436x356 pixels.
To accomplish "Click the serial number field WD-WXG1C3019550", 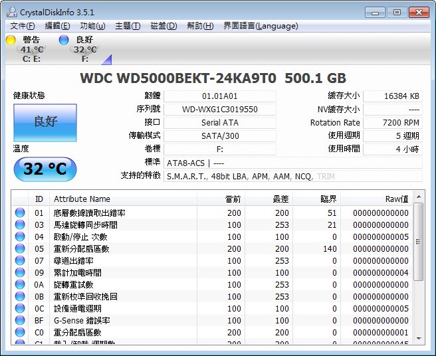I will click(x=220, y=110).
